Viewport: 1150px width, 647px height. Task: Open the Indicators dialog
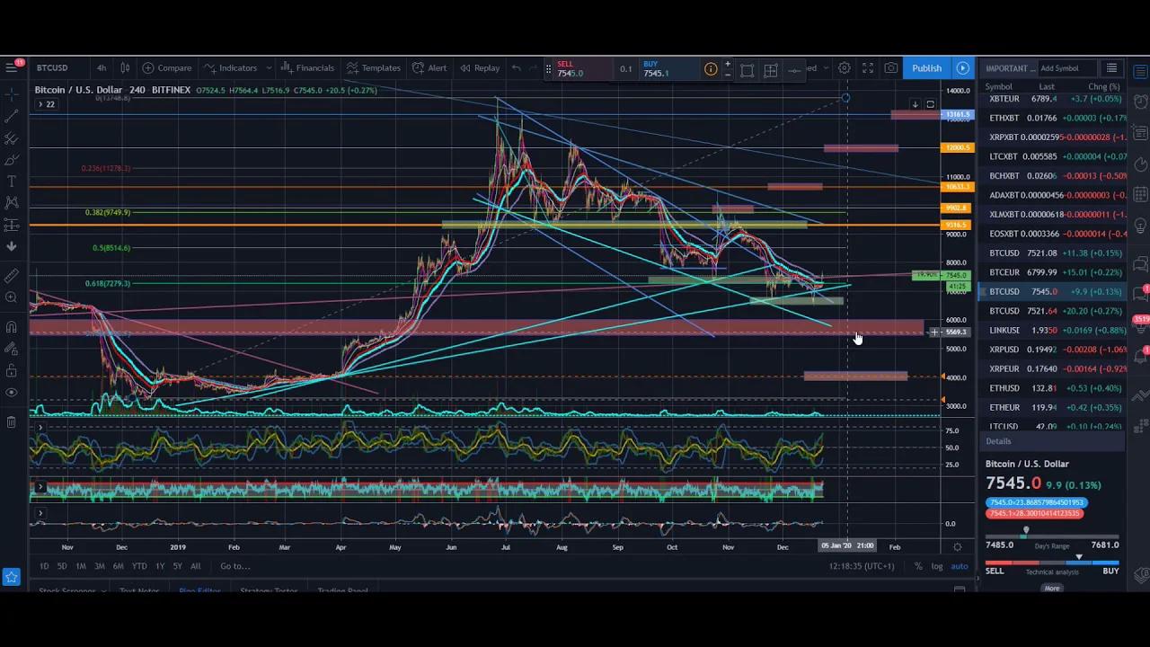[x=230, y=67]
